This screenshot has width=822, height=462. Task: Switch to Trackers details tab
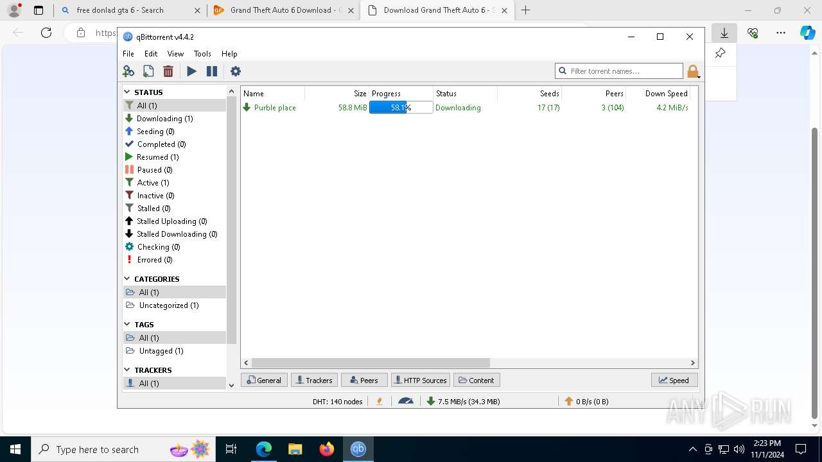[314, 380]
